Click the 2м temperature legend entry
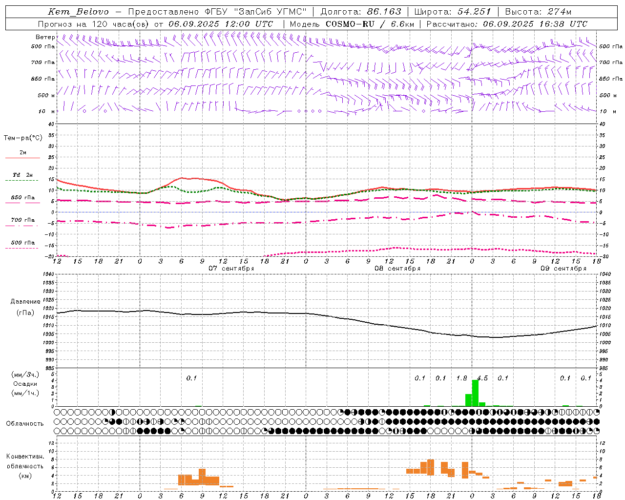 point(23,152)
